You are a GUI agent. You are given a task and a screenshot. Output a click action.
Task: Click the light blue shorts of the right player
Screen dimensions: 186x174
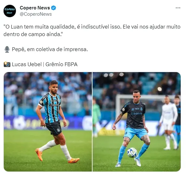(136, 133)
